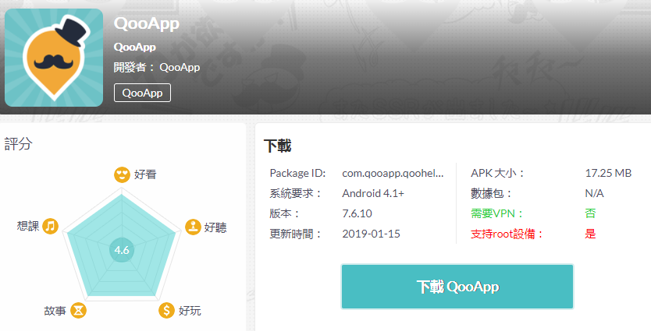This screenshot has height=331, width=651.
Task: Select the truncated Package ID text
Action: click(x=393, y=173)
